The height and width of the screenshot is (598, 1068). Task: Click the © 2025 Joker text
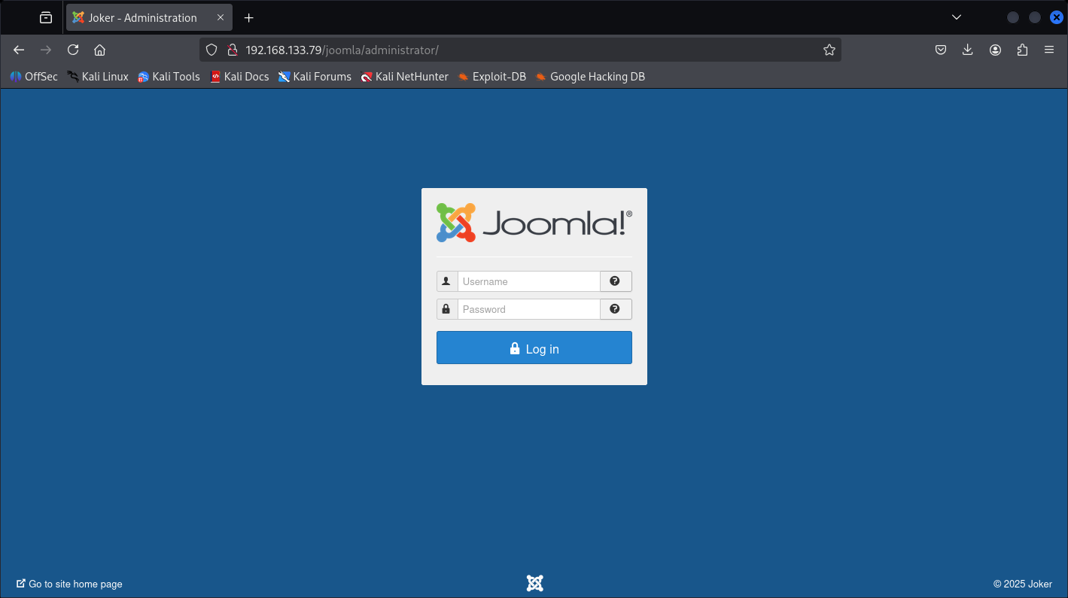point(1023,584)
